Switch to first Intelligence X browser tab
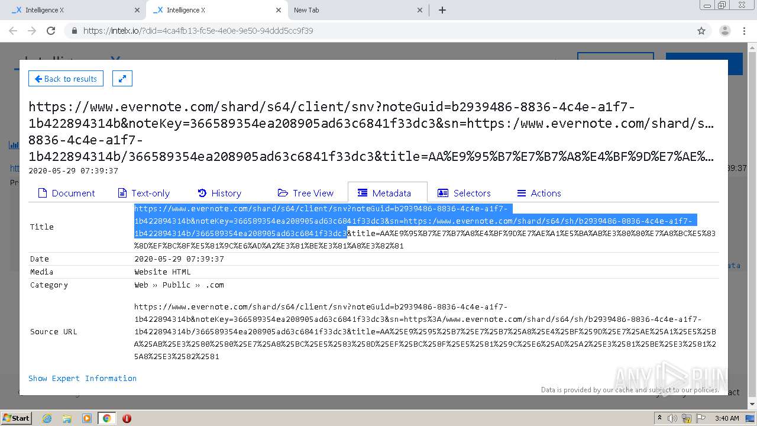This screenshot has height=426, width=757. click(73, 10)
